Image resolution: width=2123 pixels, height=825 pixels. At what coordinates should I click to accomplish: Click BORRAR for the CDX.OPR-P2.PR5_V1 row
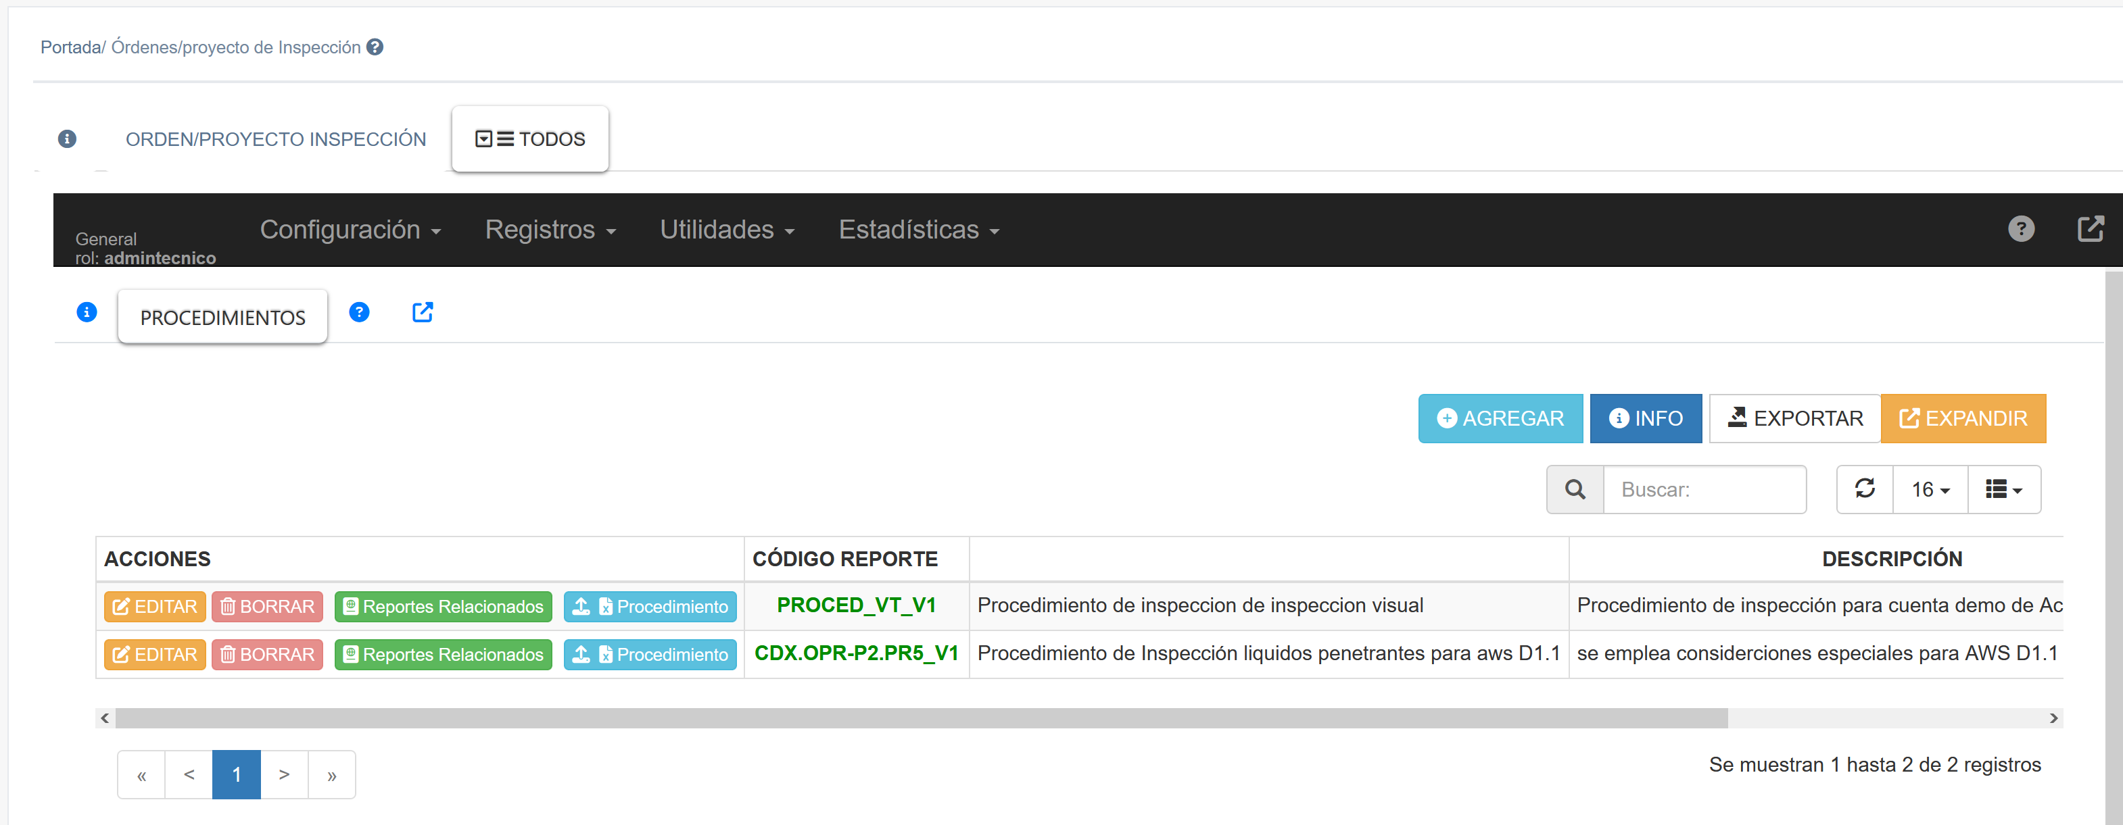click(267, 655)
